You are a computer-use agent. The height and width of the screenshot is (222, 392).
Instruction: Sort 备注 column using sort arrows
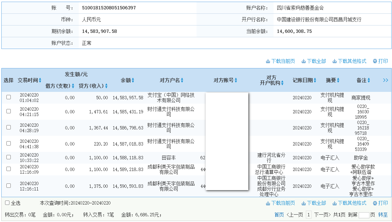click(369, 80)
